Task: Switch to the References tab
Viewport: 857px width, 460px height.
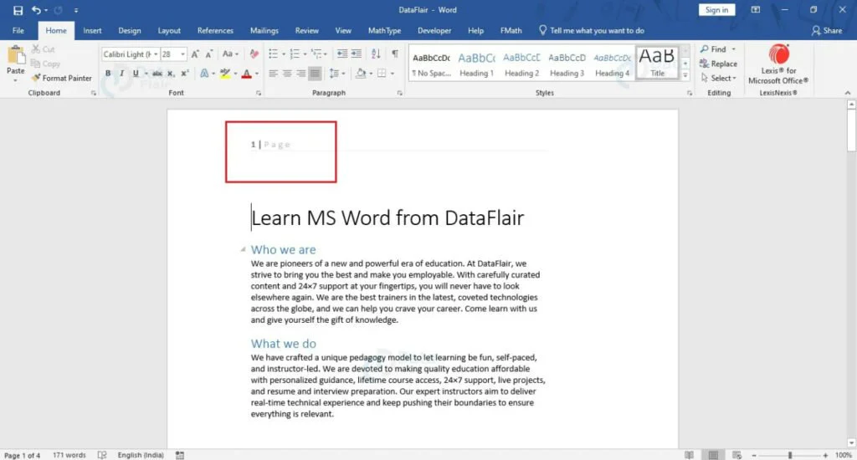Action: pyautogui.click(x=215, y=31)
